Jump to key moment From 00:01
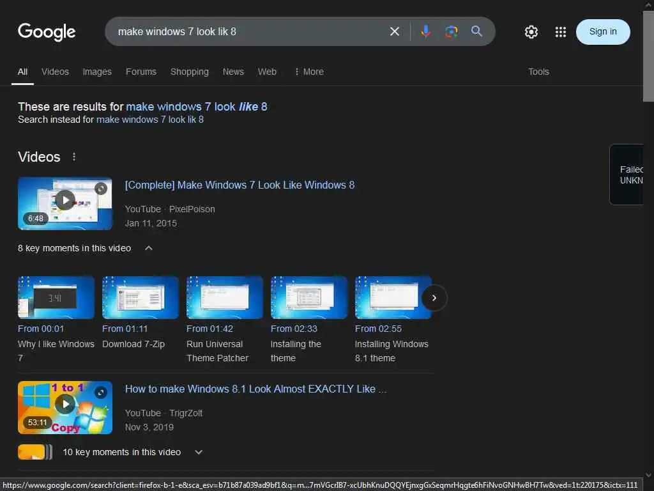The width and height of the screenshot is (654, 491). (41, 329)
